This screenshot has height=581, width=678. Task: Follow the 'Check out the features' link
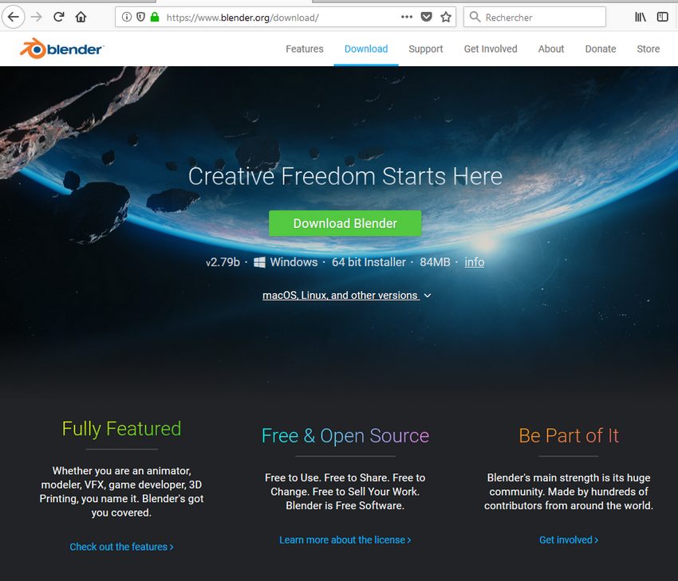click(x=121, y=547)
